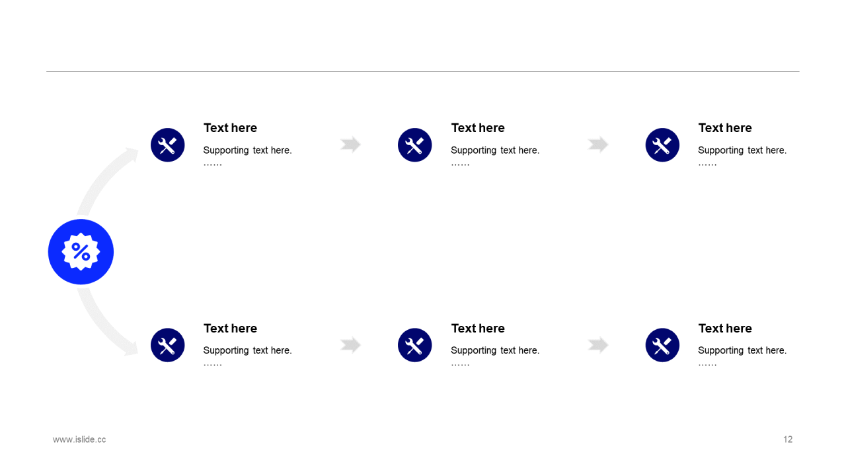Select the bottom row middle tools icon

(x=415, y=345)
